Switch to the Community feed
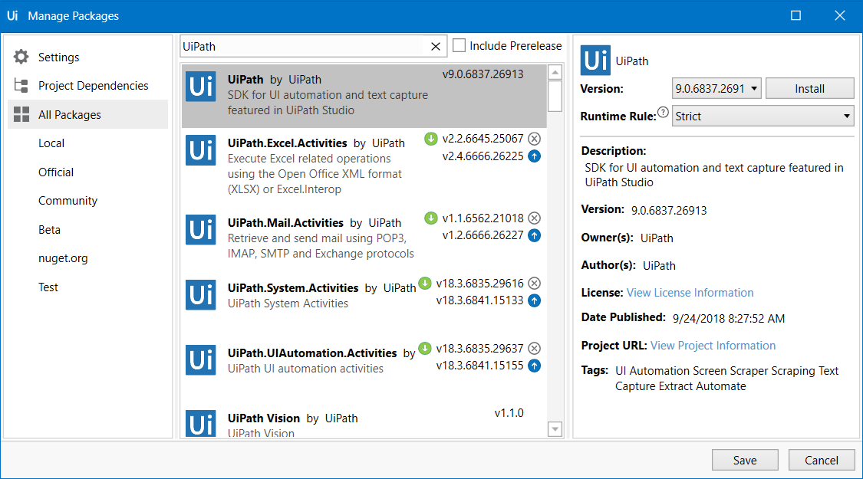Image resolution: width=863 pixels, height=479 pixels. click(x=68, y=200)
